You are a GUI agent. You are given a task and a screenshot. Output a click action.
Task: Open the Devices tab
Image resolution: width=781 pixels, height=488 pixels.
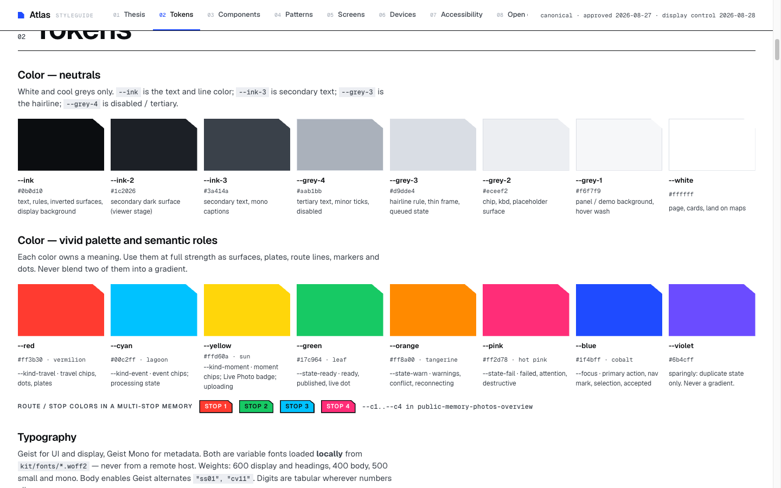click(398, 15)
